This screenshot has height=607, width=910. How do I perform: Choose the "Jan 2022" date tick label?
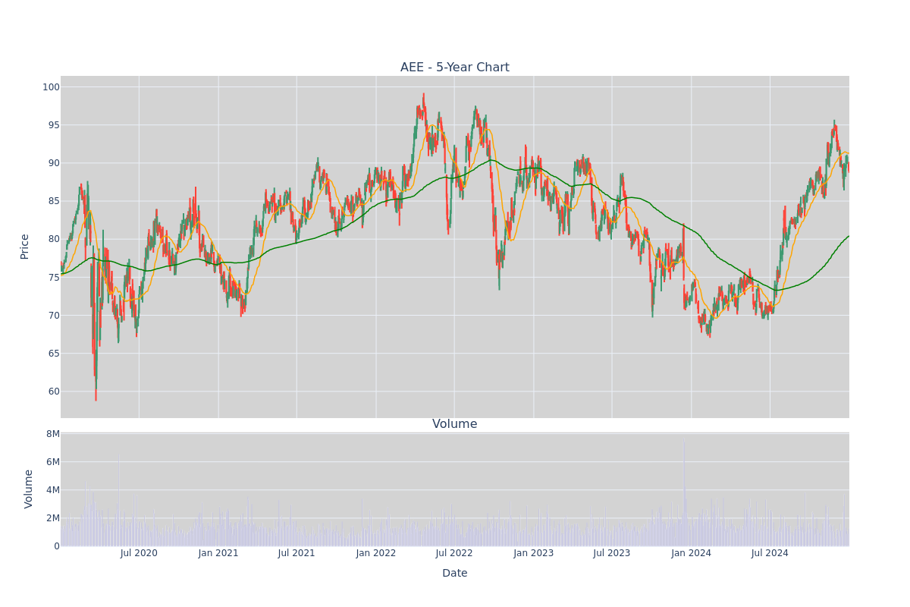pyautogui.click(x=376, y=553)
